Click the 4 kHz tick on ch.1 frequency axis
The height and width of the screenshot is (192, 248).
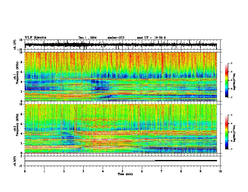click(x=22, y=82)
